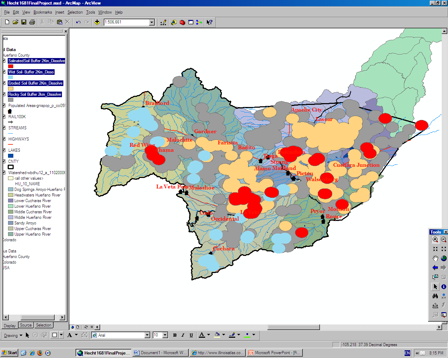
Task: Go back to previous extent arrow
Action: [x=435, y=268]
